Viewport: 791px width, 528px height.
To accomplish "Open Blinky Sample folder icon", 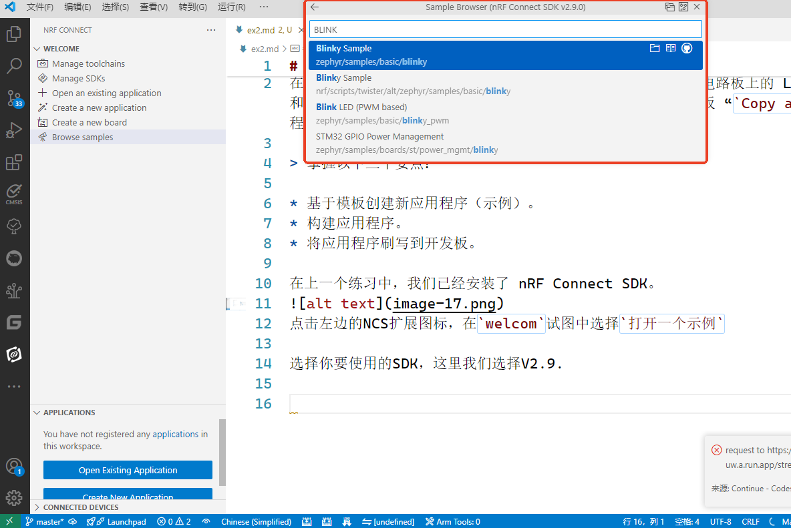I will click(654, 48).
